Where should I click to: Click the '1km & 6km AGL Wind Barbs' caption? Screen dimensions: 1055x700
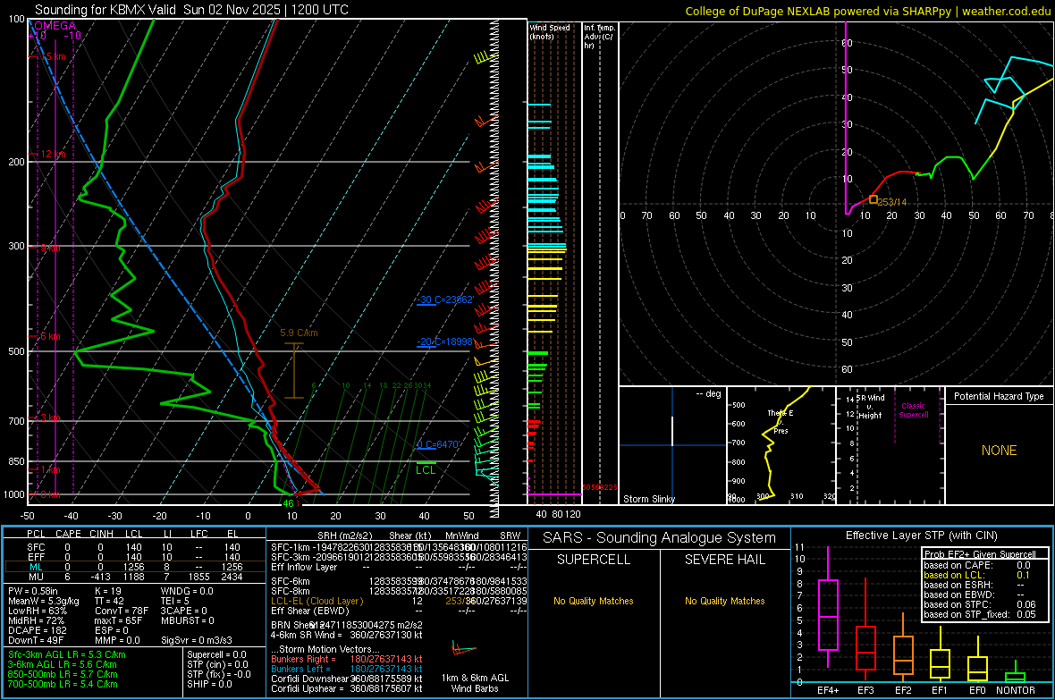pyautogui.click(x=475, y=683)
